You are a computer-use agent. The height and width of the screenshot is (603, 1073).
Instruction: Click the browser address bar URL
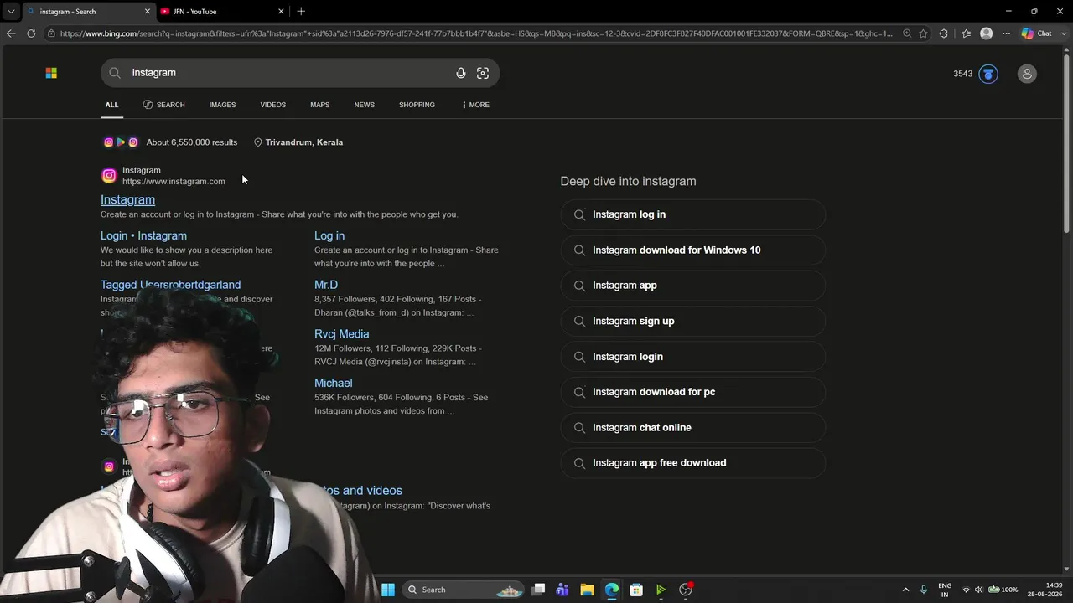476,33
